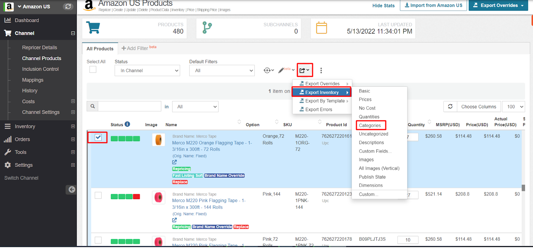The width and height of the screenshot is (533, 248).
Task: Click the Last Updated calendar icon
Action: pos(321,28)
